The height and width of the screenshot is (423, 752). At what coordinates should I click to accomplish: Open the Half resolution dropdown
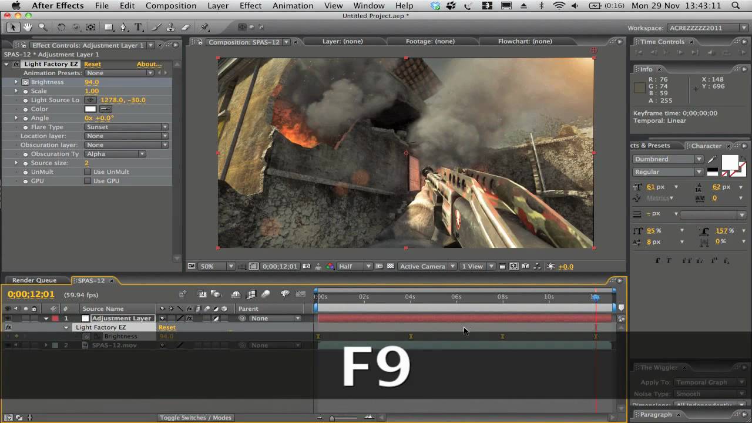click(355, 266)
